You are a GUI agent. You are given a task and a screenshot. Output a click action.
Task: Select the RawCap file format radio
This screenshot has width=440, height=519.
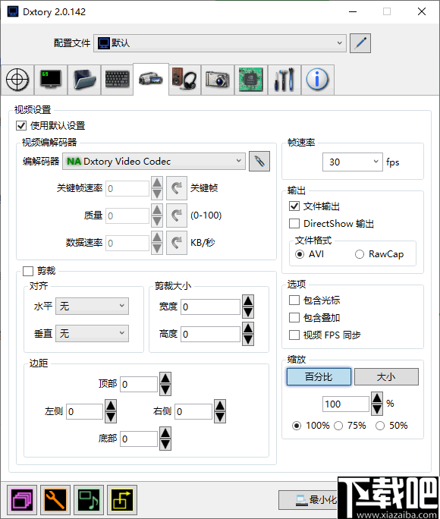click(360, 254)
